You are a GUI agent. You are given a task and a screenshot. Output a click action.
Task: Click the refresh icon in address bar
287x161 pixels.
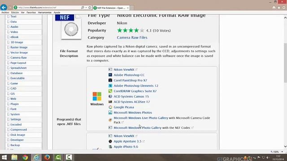coord(90,8)
